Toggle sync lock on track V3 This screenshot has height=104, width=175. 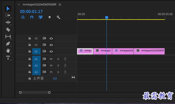[44, 38]
